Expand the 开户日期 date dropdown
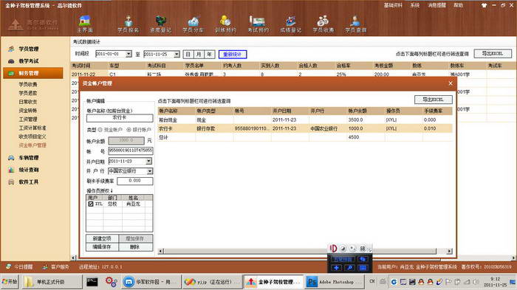 tap(149, 161)
